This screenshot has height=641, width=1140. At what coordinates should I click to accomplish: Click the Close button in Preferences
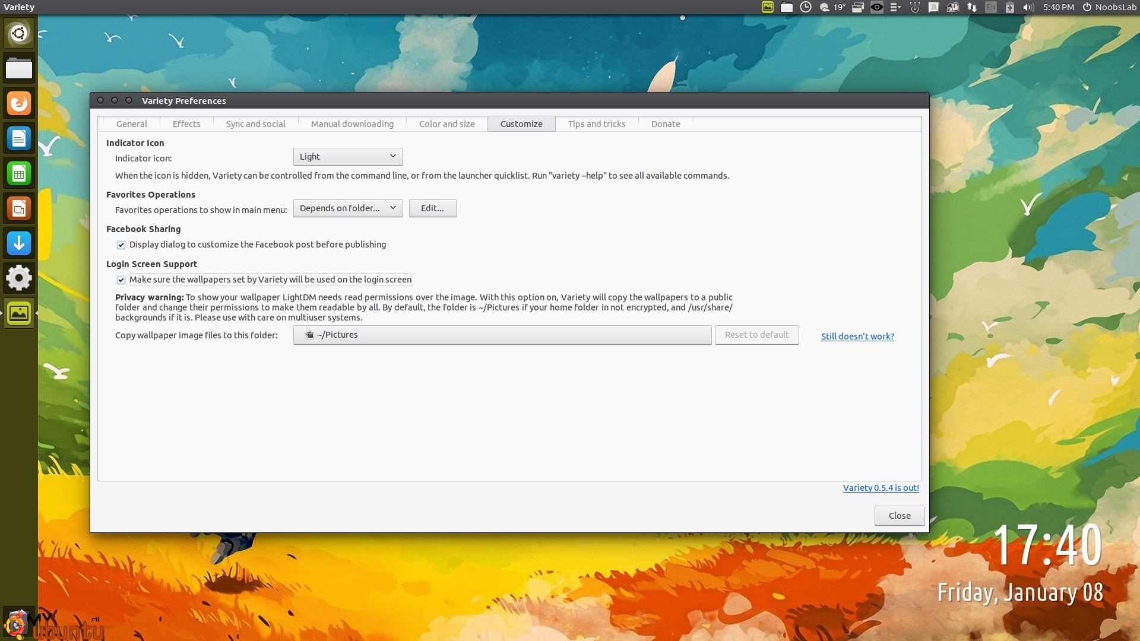tap(900, 516)
